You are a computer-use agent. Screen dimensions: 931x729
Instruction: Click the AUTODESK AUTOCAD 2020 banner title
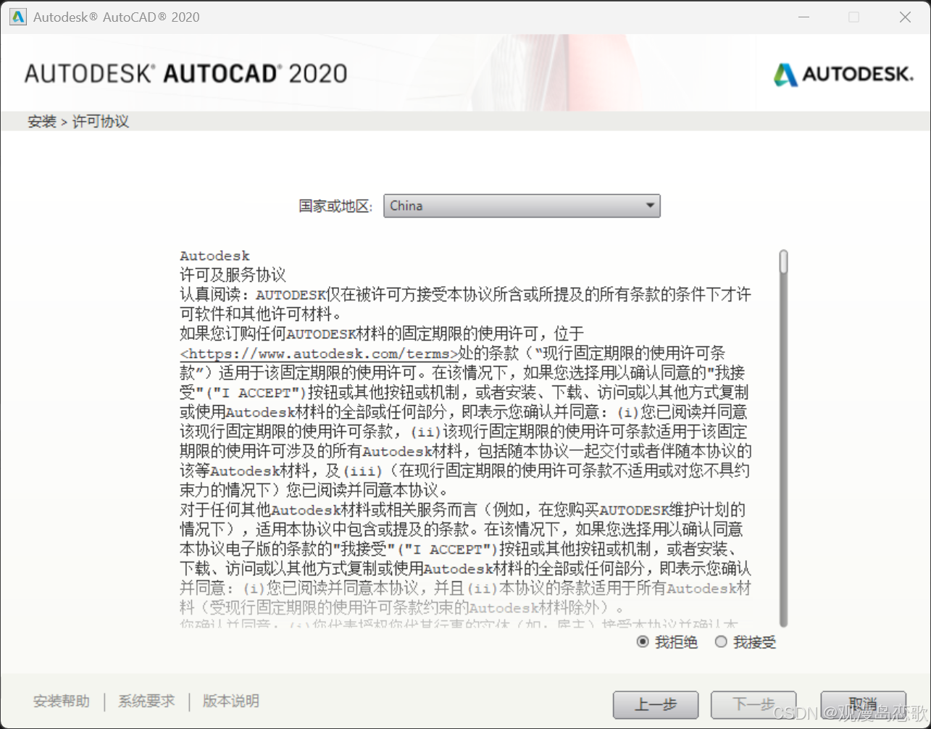(186, 74)
